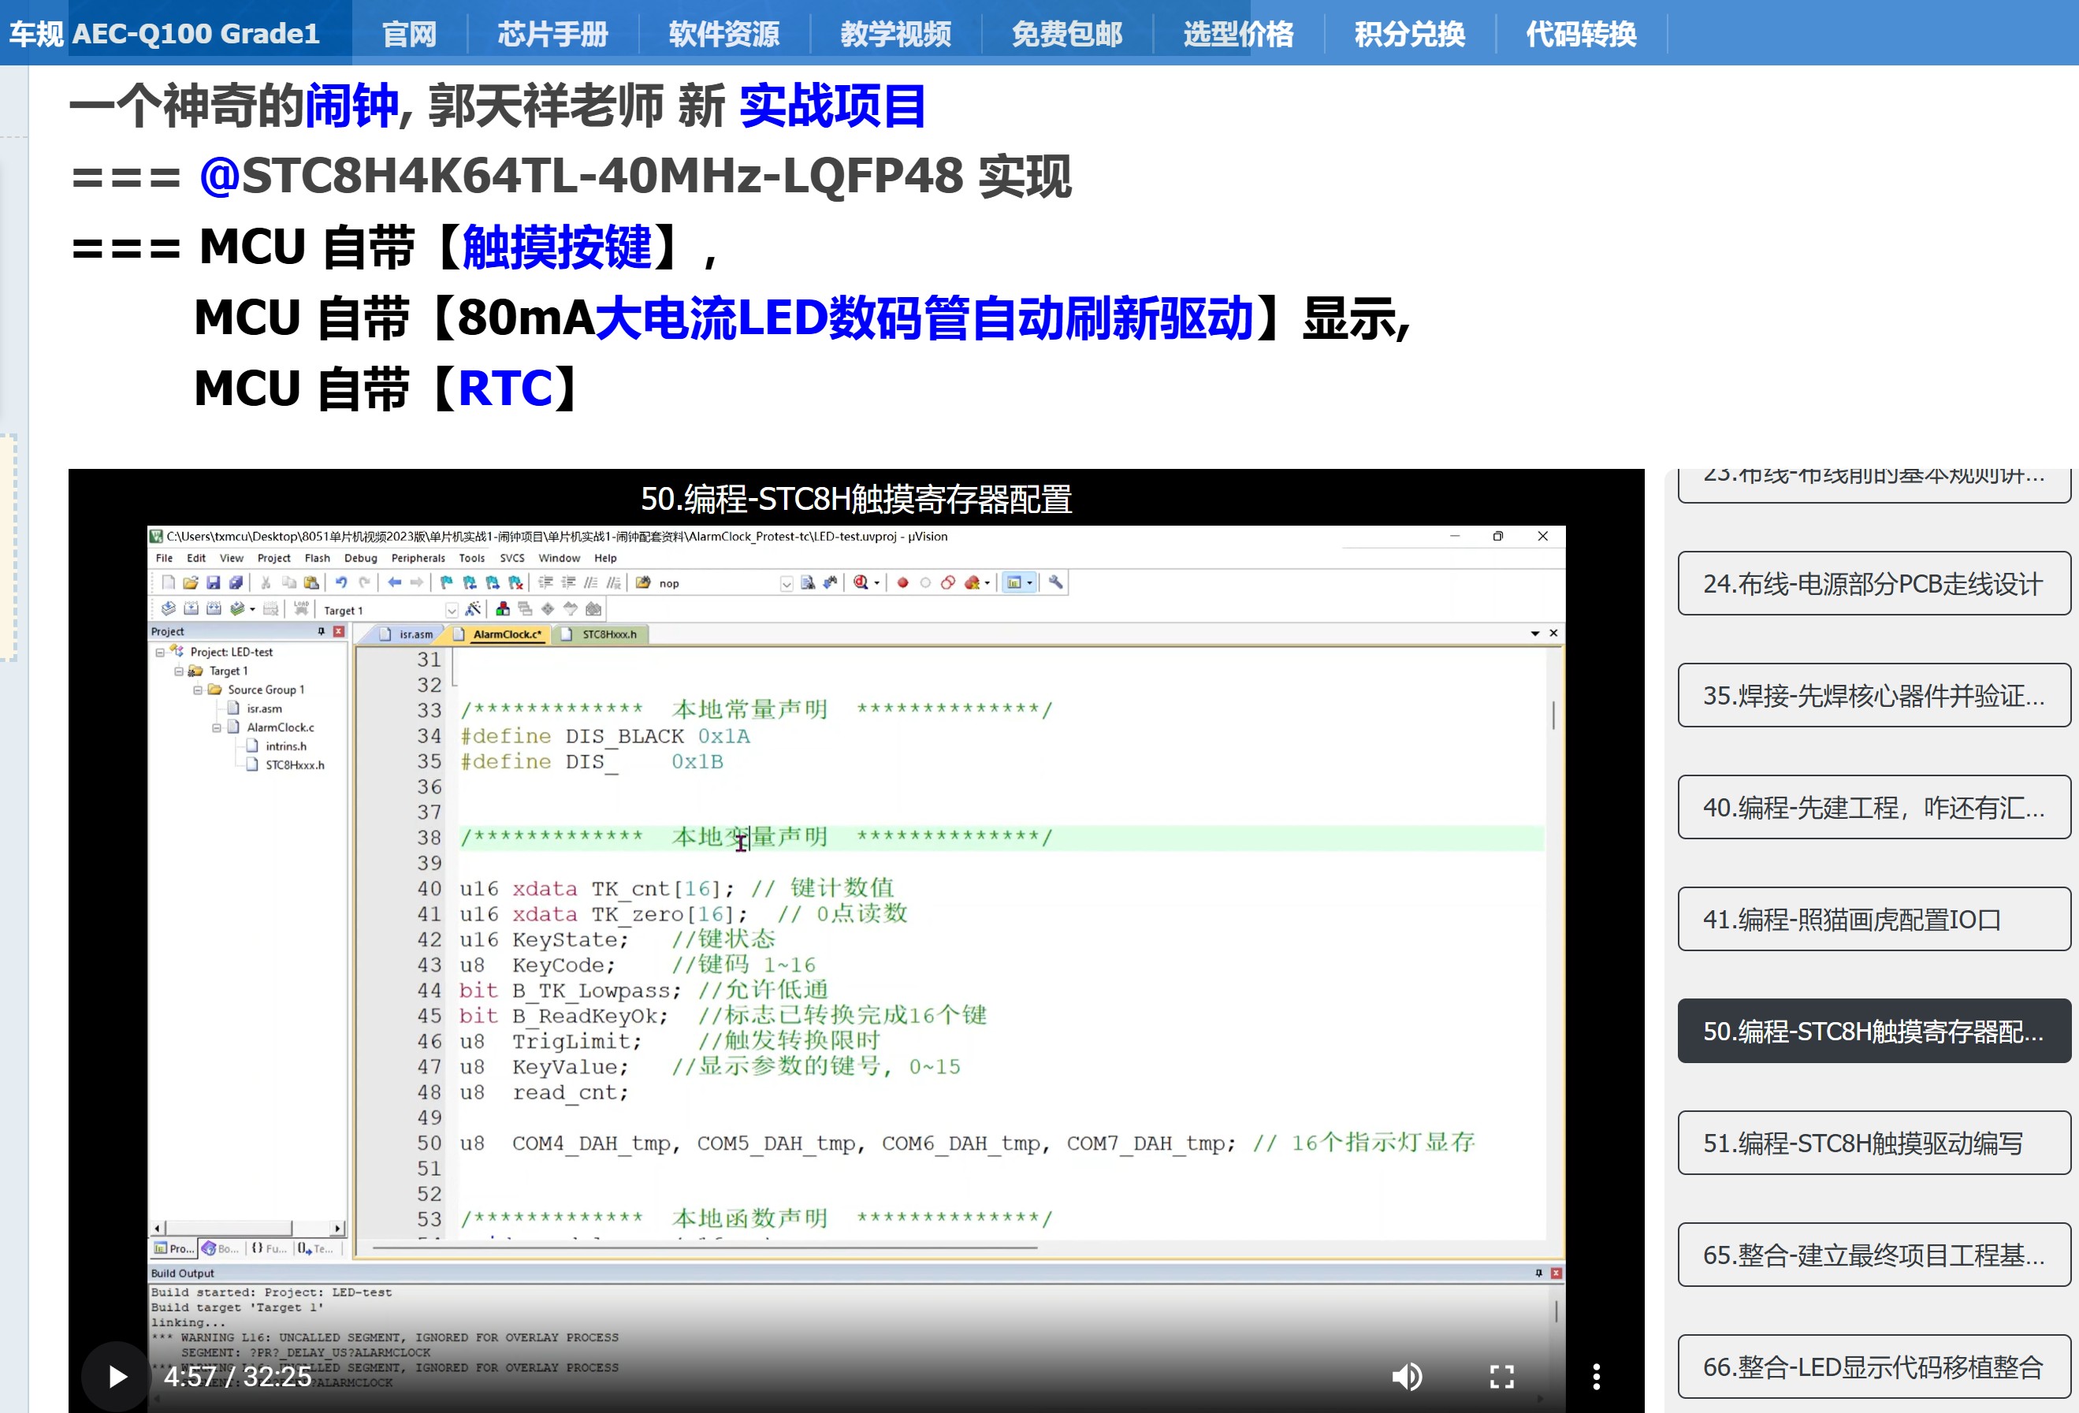
Task: Collapse the Project: LED-test tree node
Action: tap(160, 653)
